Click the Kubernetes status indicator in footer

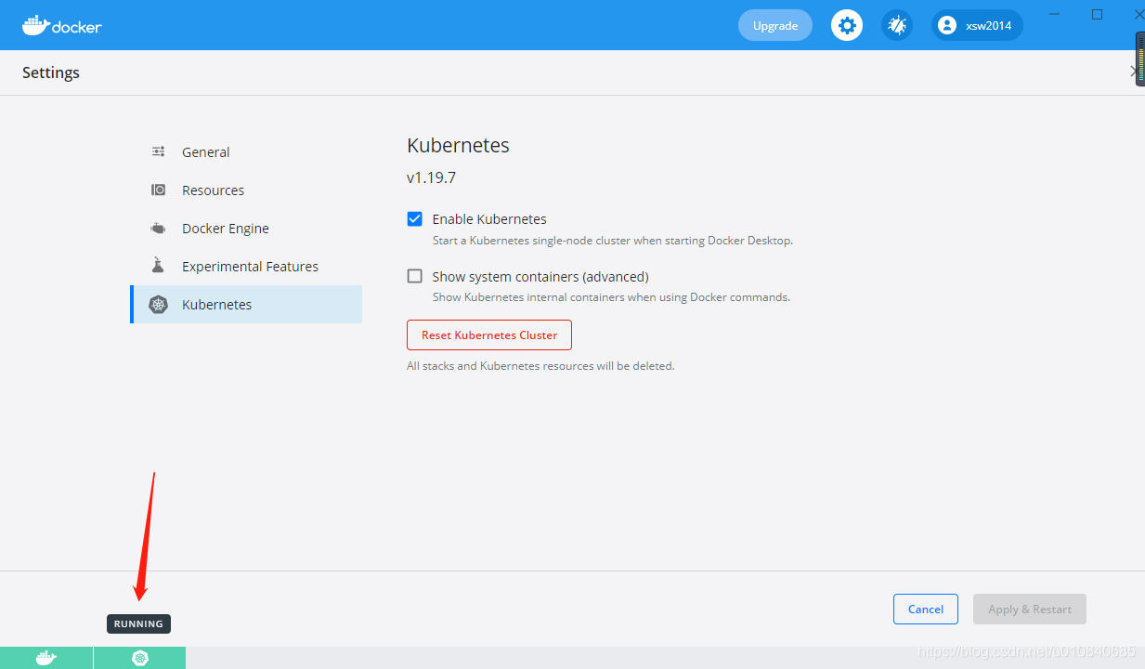coord(140,658)
